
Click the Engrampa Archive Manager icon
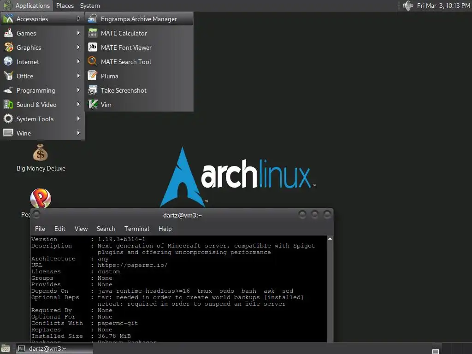(x=92, y=18)
